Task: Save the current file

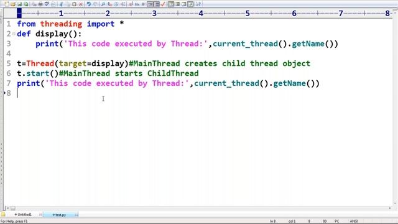Action: (x=19, y=4)
